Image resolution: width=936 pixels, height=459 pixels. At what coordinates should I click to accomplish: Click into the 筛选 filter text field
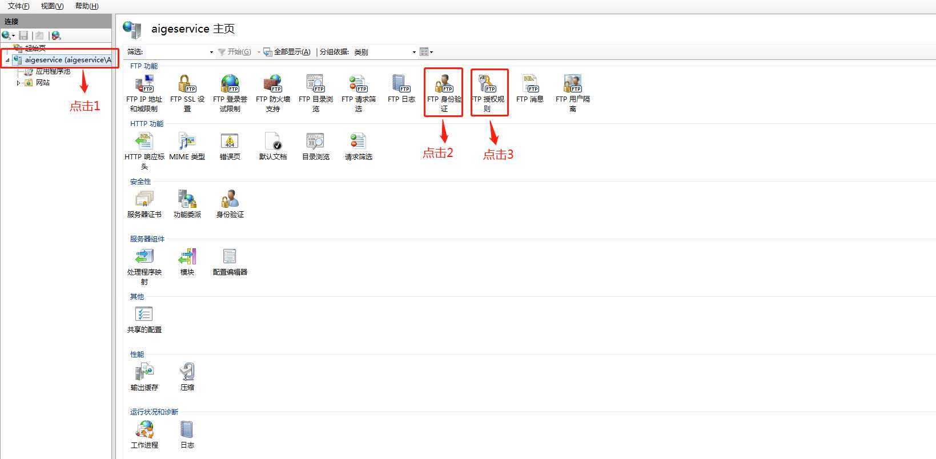[175, 52]
